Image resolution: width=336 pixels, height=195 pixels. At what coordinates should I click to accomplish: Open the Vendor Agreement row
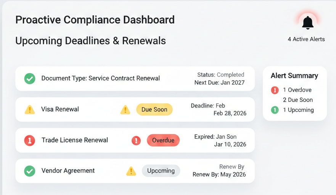click(x=68, y=171)
